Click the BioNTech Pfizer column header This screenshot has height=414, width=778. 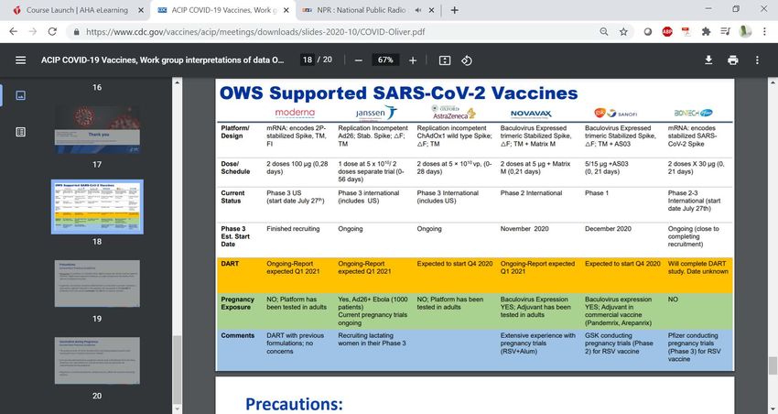tap(693, 114)
